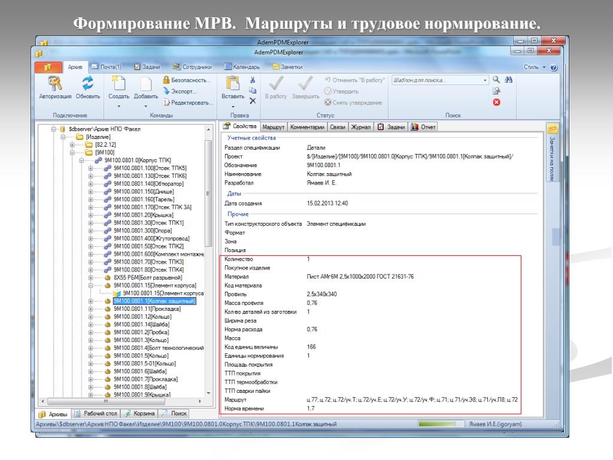613x460 pixels.
Task: Click the magnifier search icon
Action: point(496,80)
